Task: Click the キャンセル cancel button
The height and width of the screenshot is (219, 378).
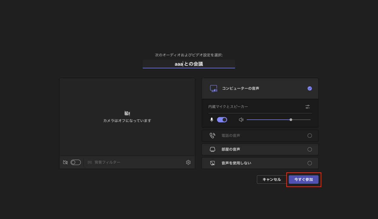Action: pos(272,179)
